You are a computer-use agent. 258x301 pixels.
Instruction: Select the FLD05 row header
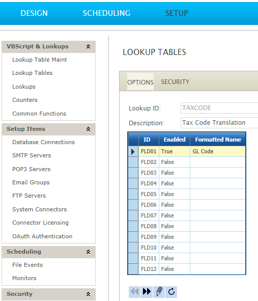pyautogui.click(x=133, y=194)
